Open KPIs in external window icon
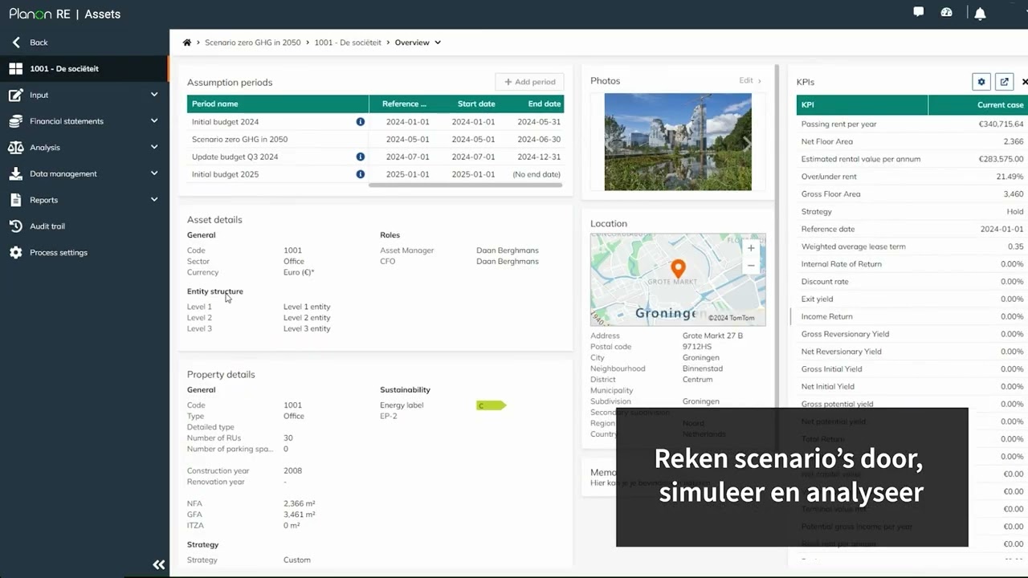Screen dimensions: 1028x578 pos(1004,82)
